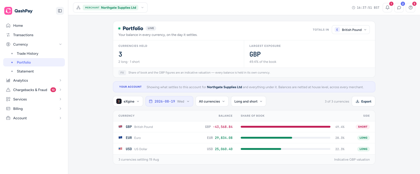
Task: Click the Chargebacks count badge 10
Action: (53, 90)
